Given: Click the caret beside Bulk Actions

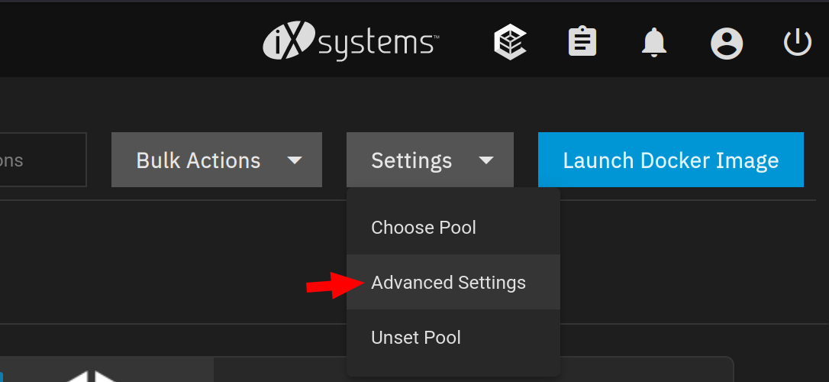Looking at the screenshot, I should tap(294, 160).
